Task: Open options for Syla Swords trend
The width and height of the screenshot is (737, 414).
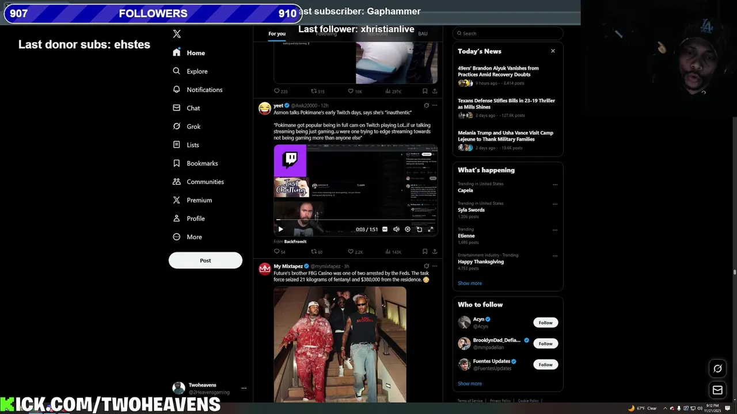Action: (x=555, y=204)
